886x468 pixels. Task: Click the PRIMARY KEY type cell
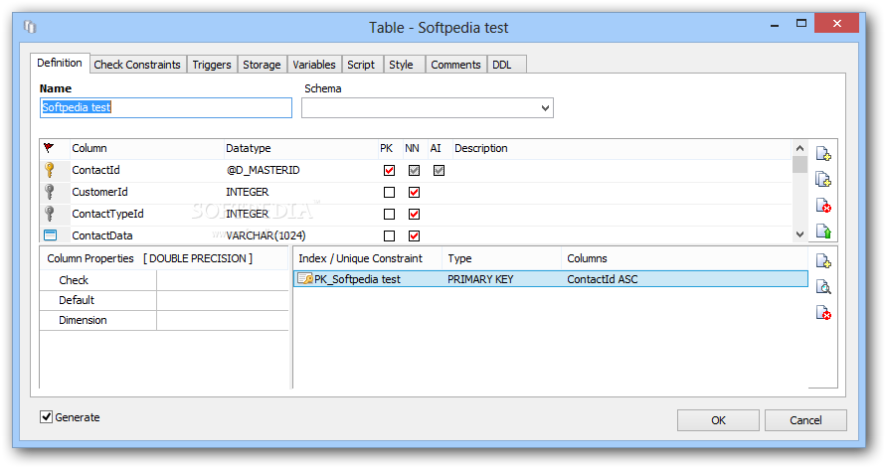(x=480, y=279)
